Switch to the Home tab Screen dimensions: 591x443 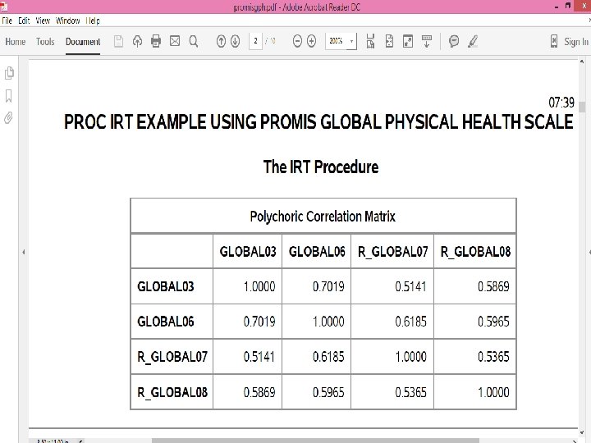click(x=16, y=42)
